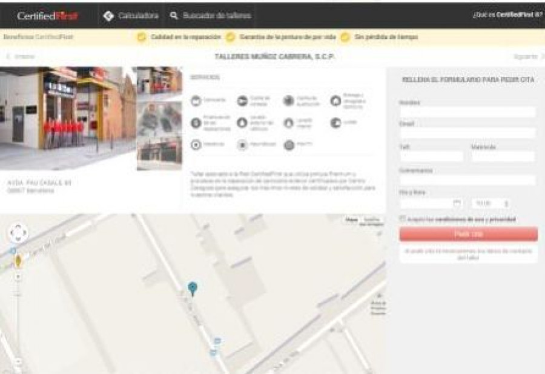Focus the Email input field

[x=468, y=133]
